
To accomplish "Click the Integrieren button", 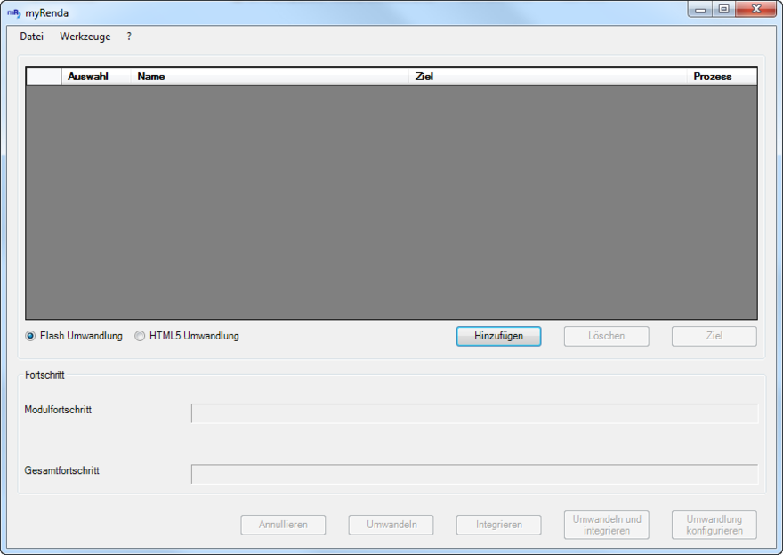I will 498,525.
